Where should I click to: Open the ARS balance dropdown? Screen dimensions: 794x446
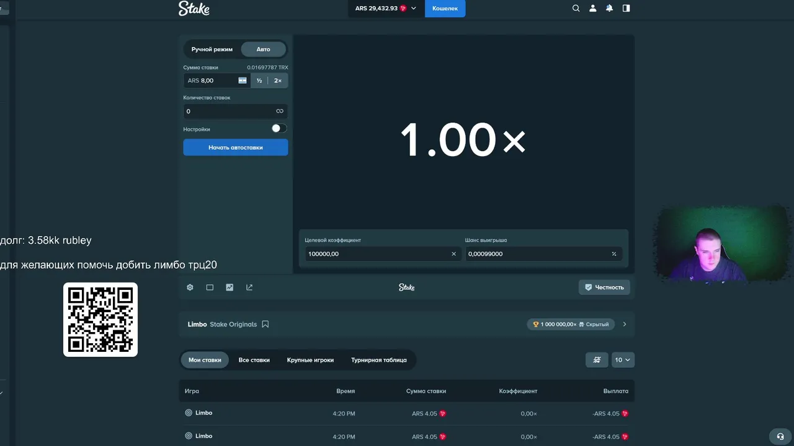tap(386, 9)
